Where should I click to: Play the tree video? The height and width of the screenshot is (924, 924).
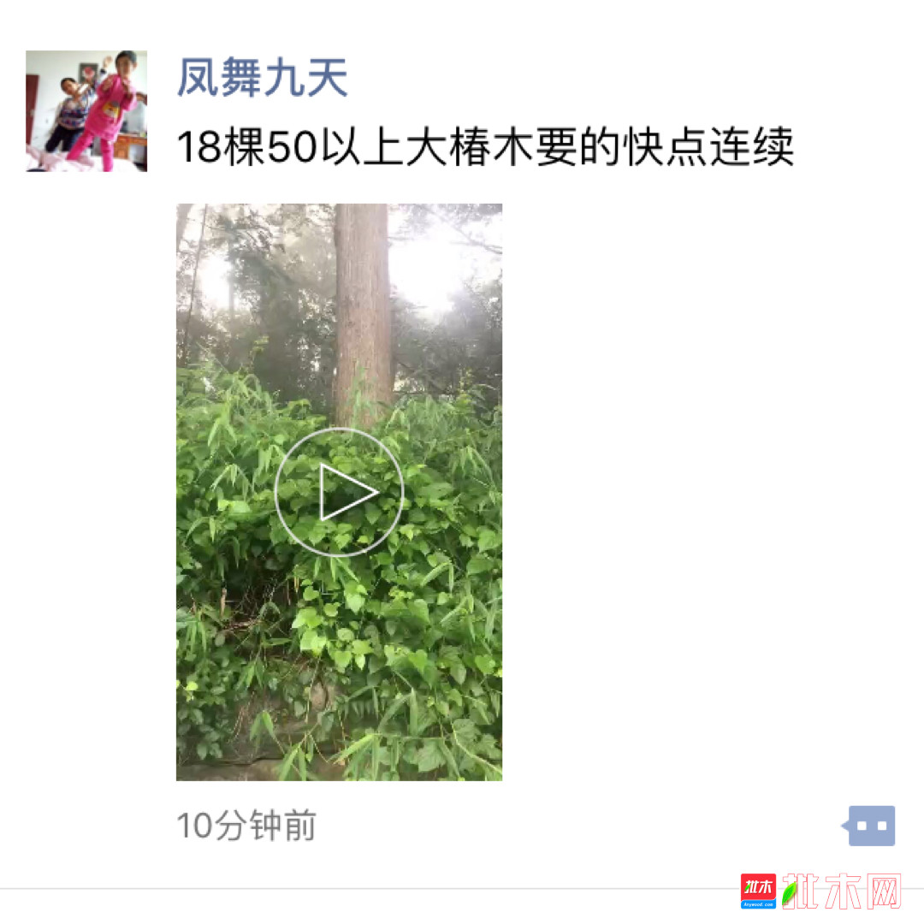tap(339, 491)
